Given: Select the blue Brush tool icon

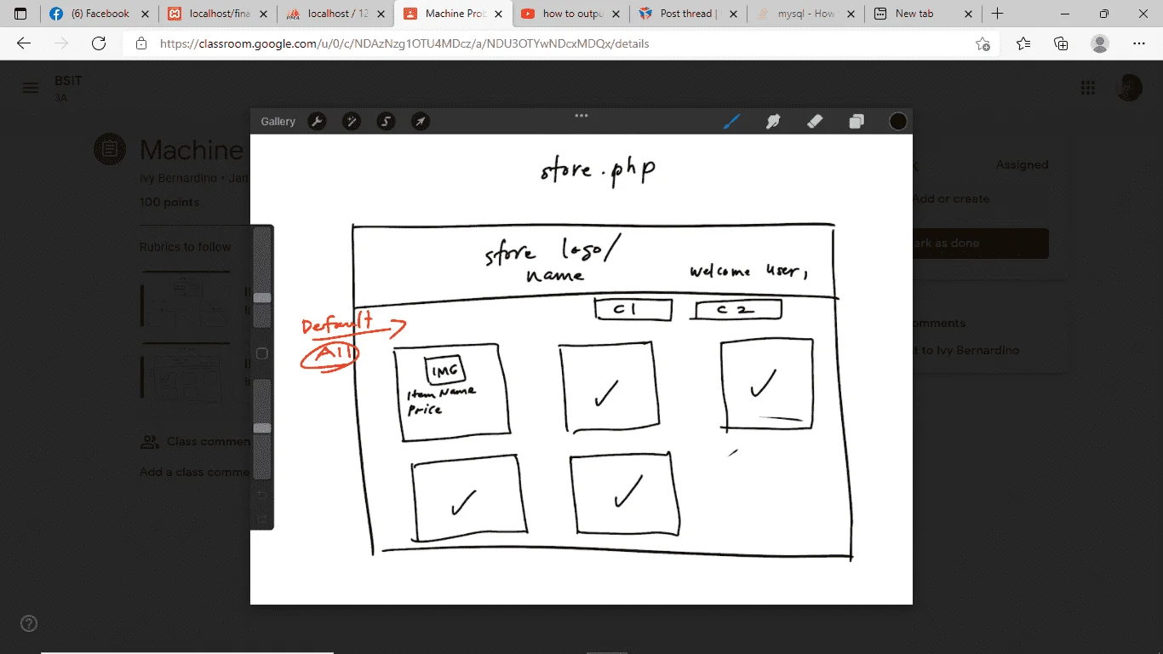Looking at the screenshot, I should (731, 122).
